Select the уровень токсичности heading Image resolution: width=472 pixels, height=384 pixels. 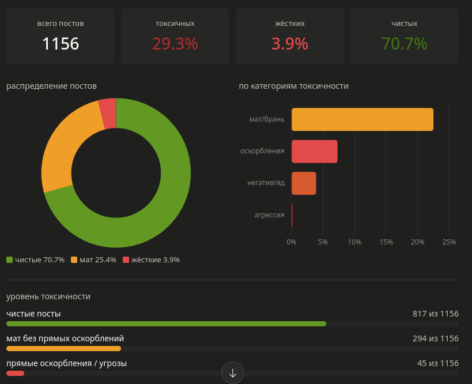(x=48, y=297)
